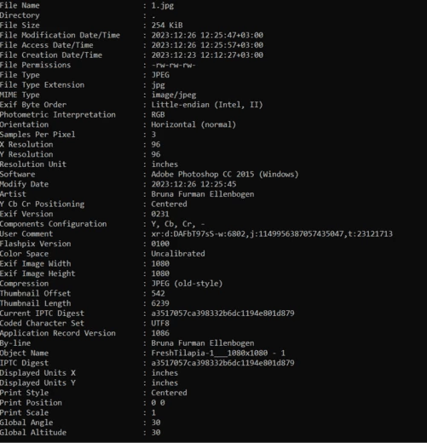
Task: Select the File Size value 254 KiB
Action: 167,26
